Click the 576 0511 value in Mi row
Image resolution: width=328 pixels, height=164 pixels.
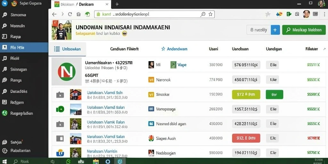246,65
